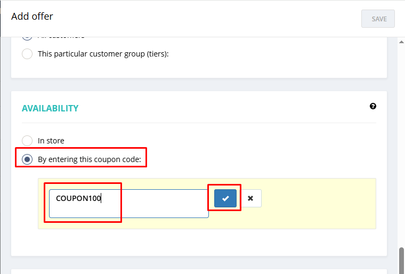405x274 pixels.
Task: Select the "In store" radio button
Action: (x=27, y=141)
